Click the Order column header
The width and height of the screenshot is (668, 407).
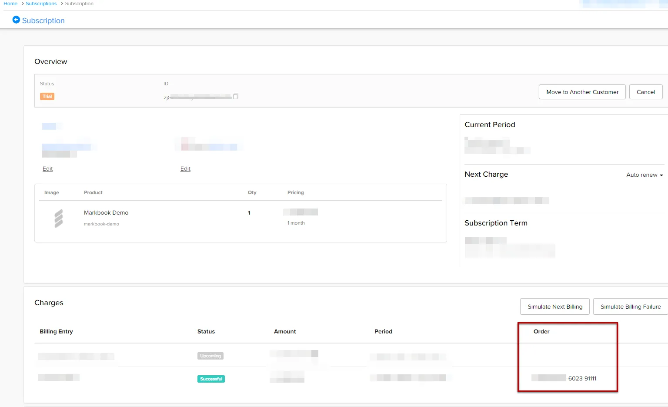pyautogui.click(x=541, y=332)
